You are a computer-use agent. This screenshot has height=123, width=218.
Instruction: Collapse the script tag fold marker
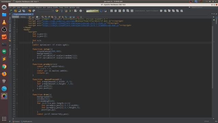(17, 32)
